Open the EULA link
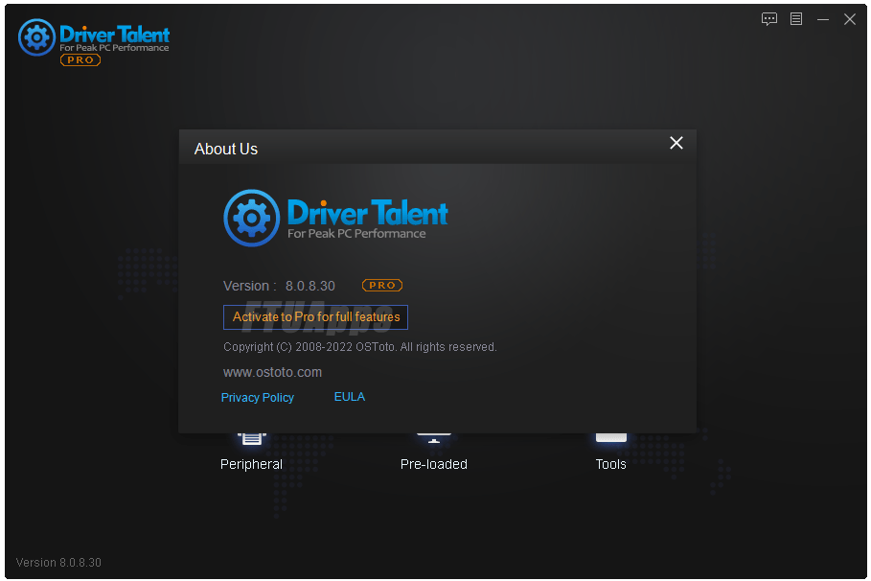 [x=350, y=397]
